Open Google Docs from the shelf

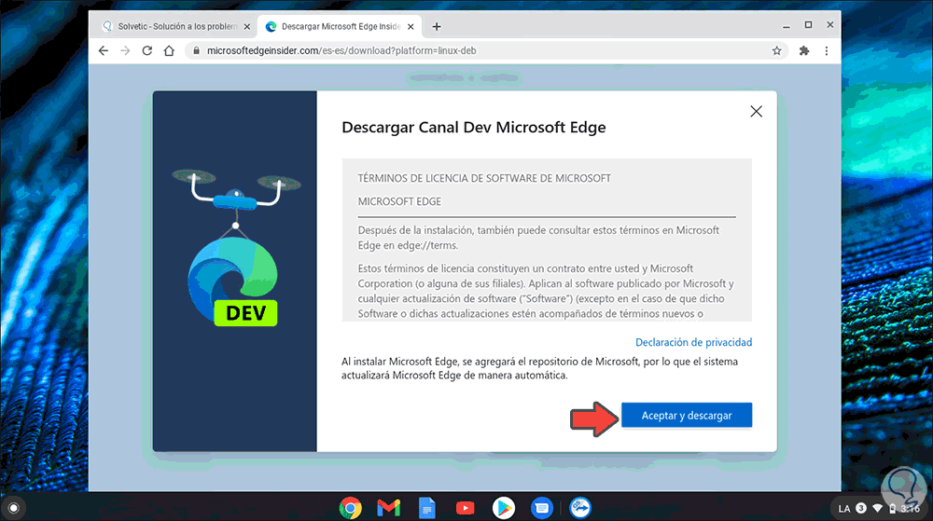[x=426, y=508]
